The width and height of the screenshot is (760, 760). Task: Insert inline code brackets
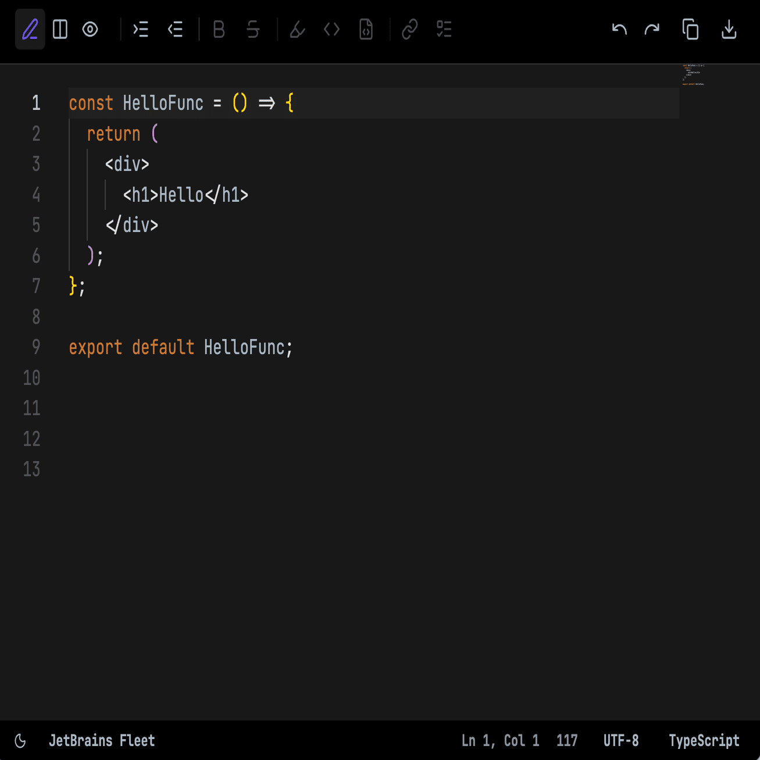(331, 29)
